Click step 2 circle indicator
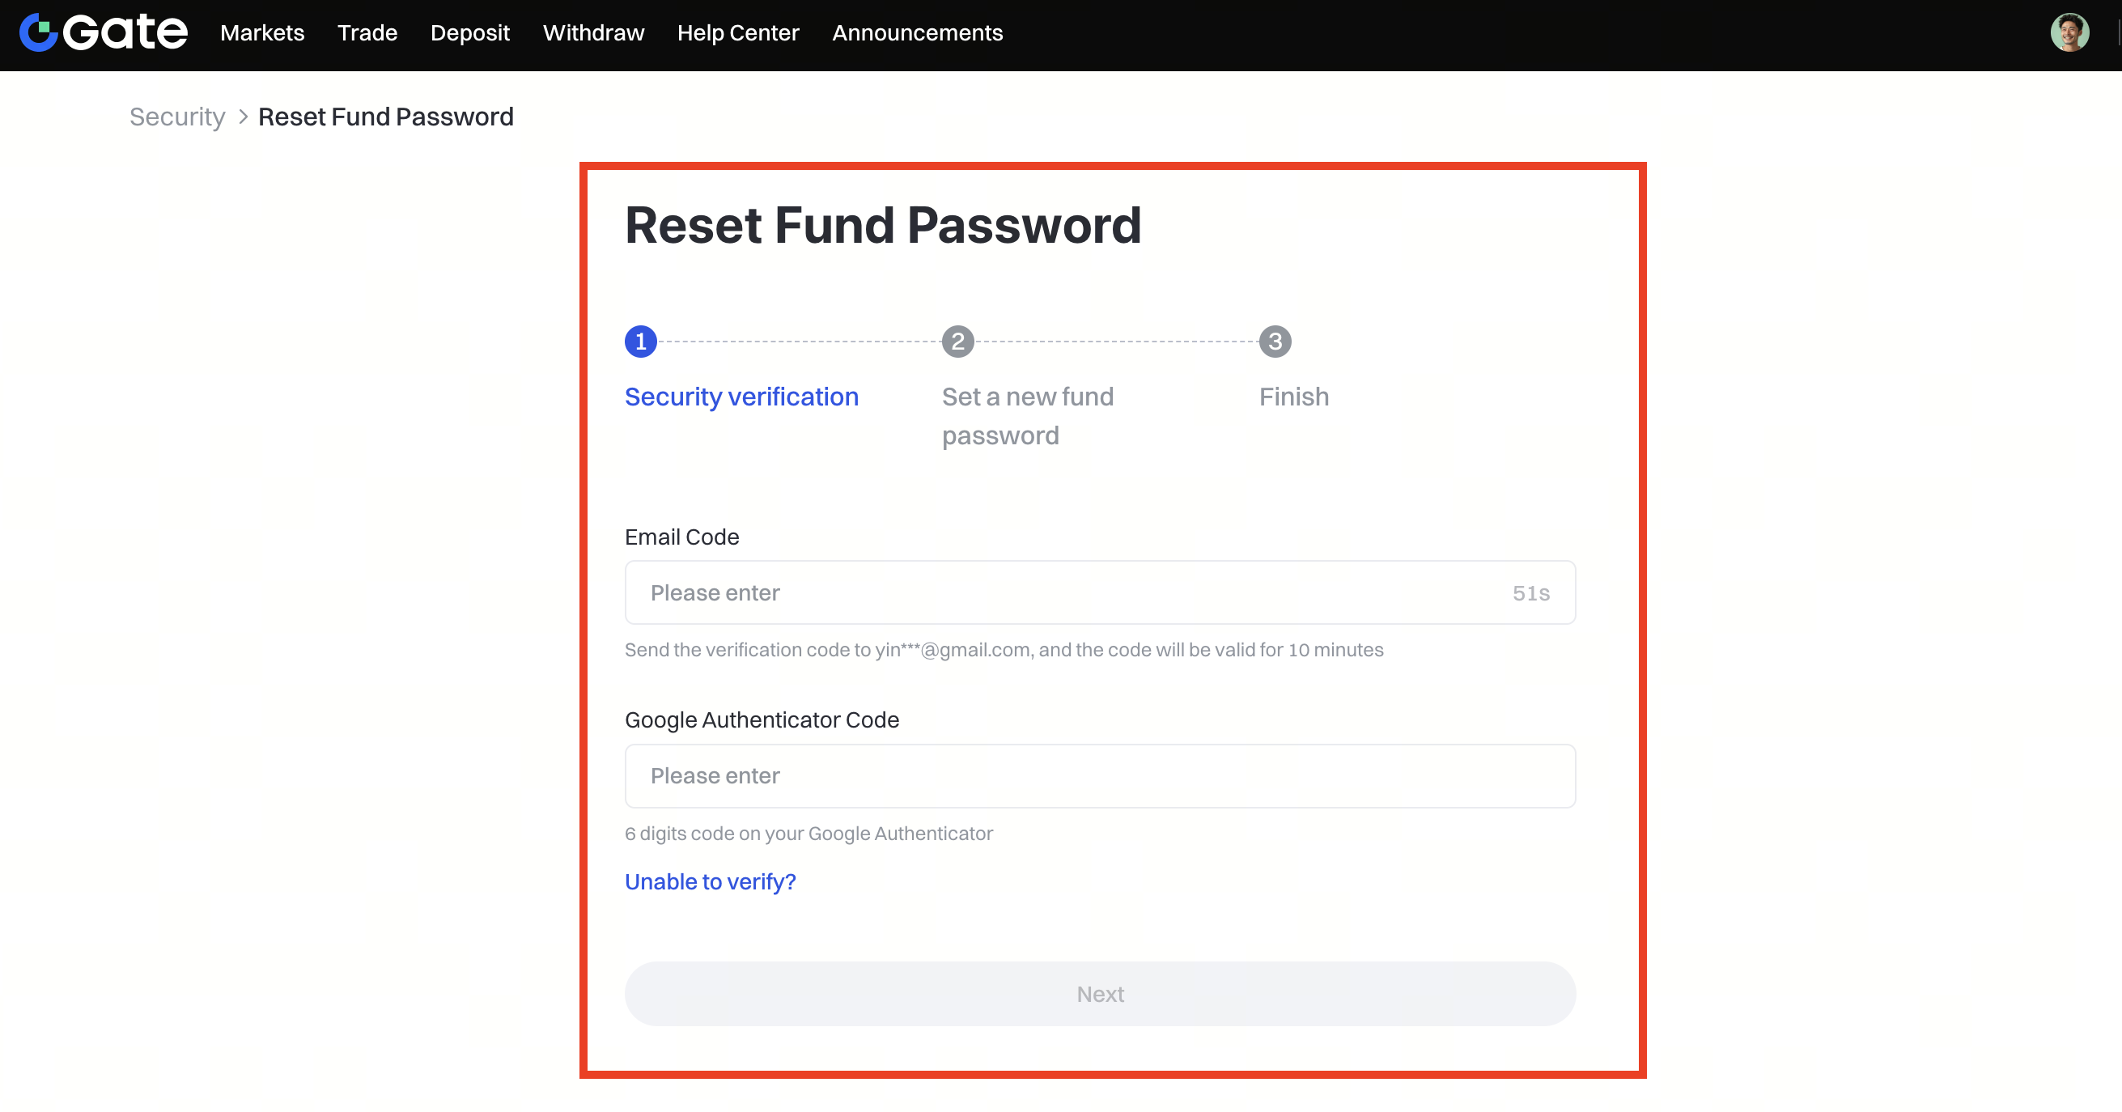 [957, 341]
